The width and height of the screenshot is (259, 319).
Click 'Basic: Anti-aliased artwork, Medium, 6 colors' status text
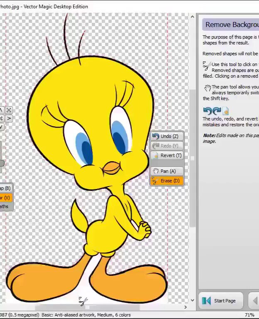coord(86,315)
